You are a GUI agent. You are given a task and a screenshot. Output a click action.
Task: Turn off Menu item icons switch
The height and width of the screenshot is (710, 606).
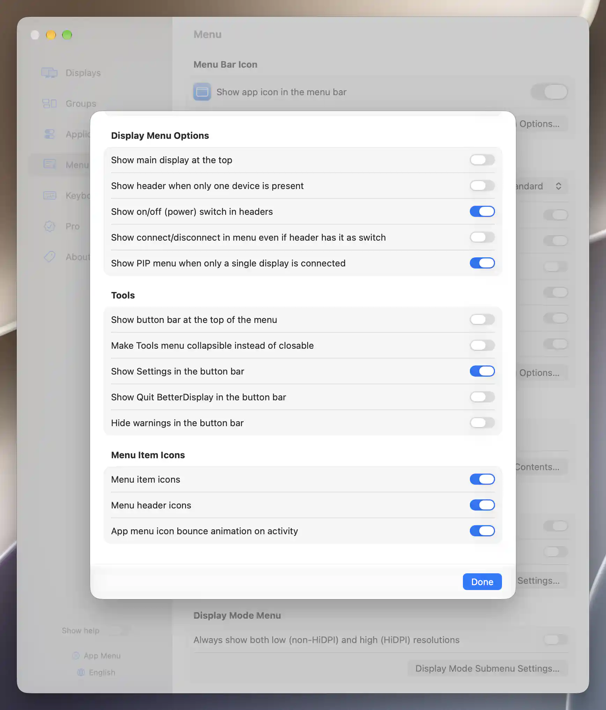(482, 479)
